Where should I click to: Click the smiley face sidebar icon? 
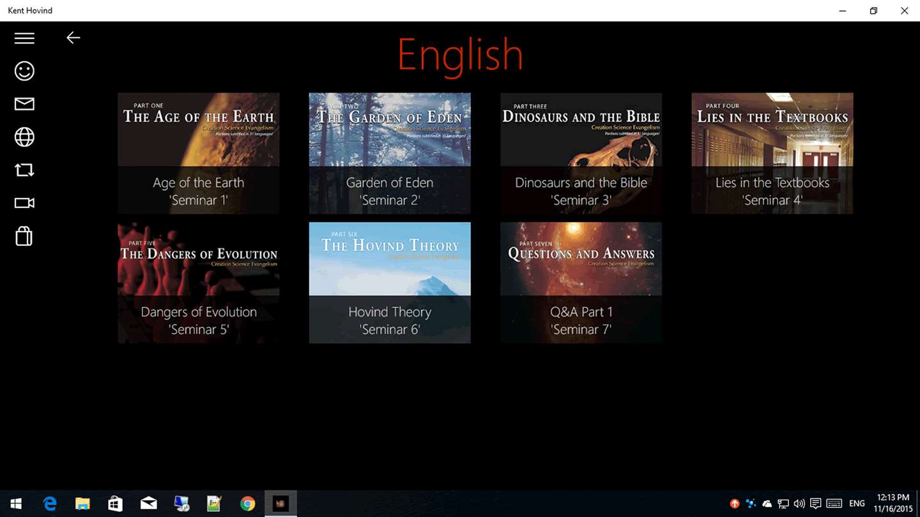point(24,71)
